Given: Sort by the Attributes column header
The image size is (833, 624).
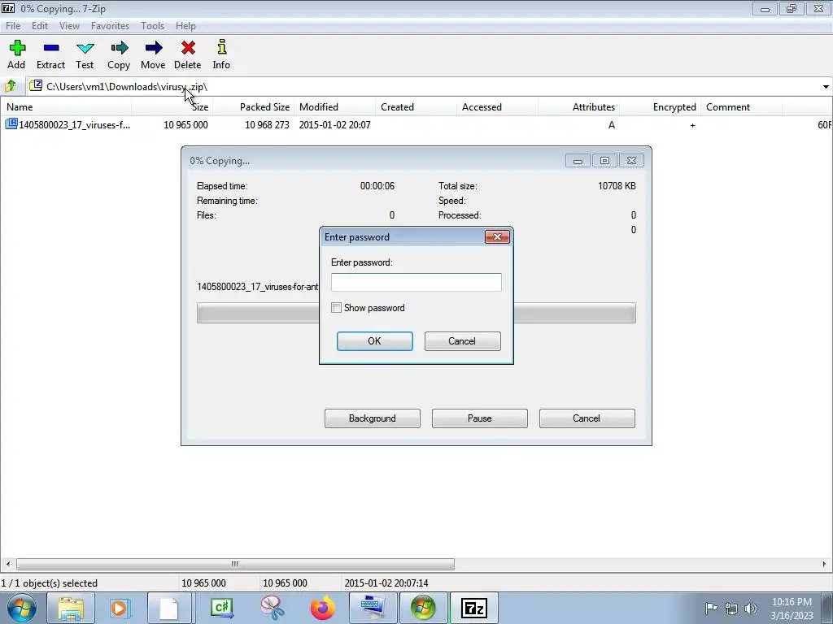Looking at the screenshot, I should pos(578,106).
